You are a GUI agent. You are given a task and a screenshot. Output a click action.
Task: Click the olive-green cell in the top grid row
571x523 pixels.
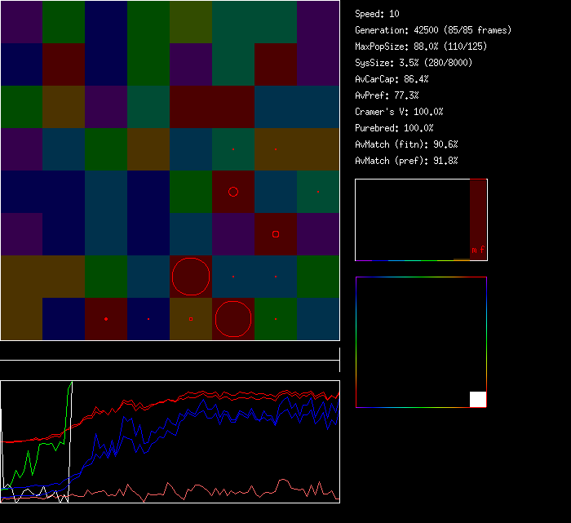pos(191,22)
